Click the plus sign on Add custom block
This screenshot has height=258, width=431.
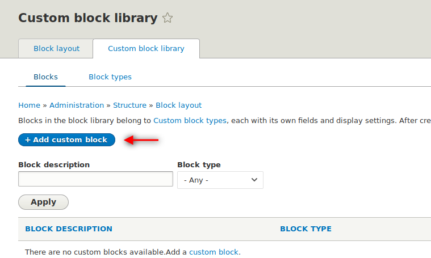tap(28, 140)
